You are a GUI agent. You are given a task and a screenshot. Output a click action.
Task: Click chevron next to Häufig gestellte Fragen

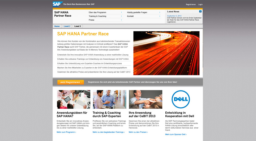(160, 12)
